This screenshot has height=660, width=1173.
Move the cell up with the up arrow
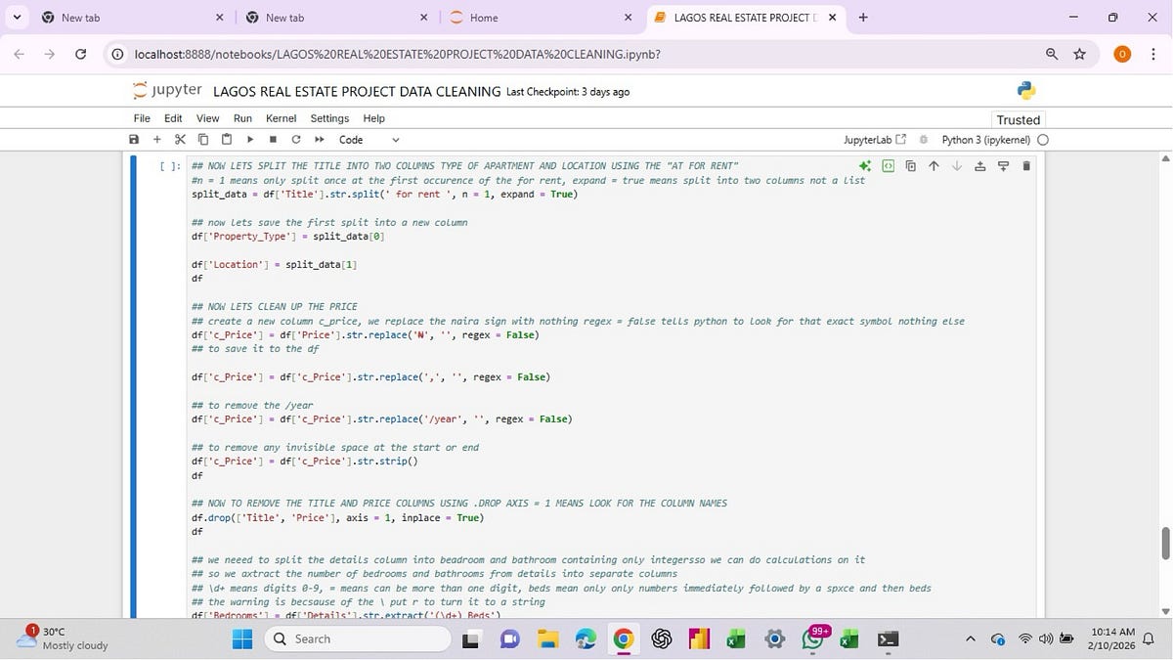(x=934, y=166)
